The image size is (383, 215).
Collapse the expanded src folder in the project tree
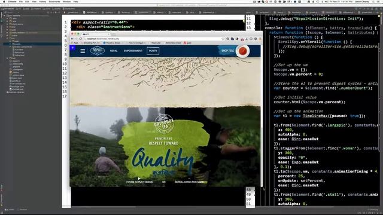(x=7, y=38)
